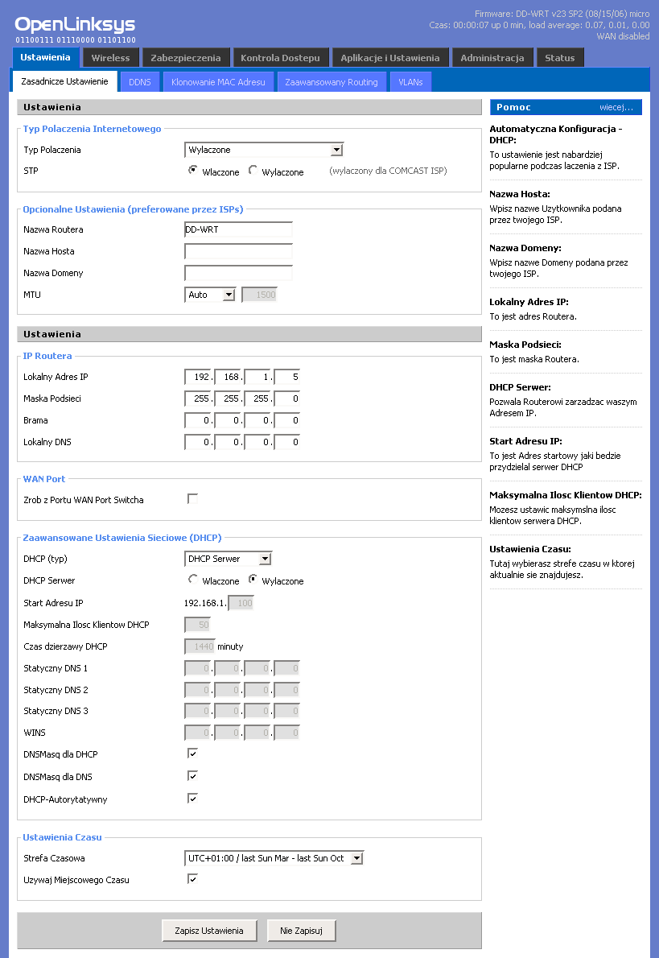Click the WAN disabled status text
659x958 pixels.
point(623,36)
